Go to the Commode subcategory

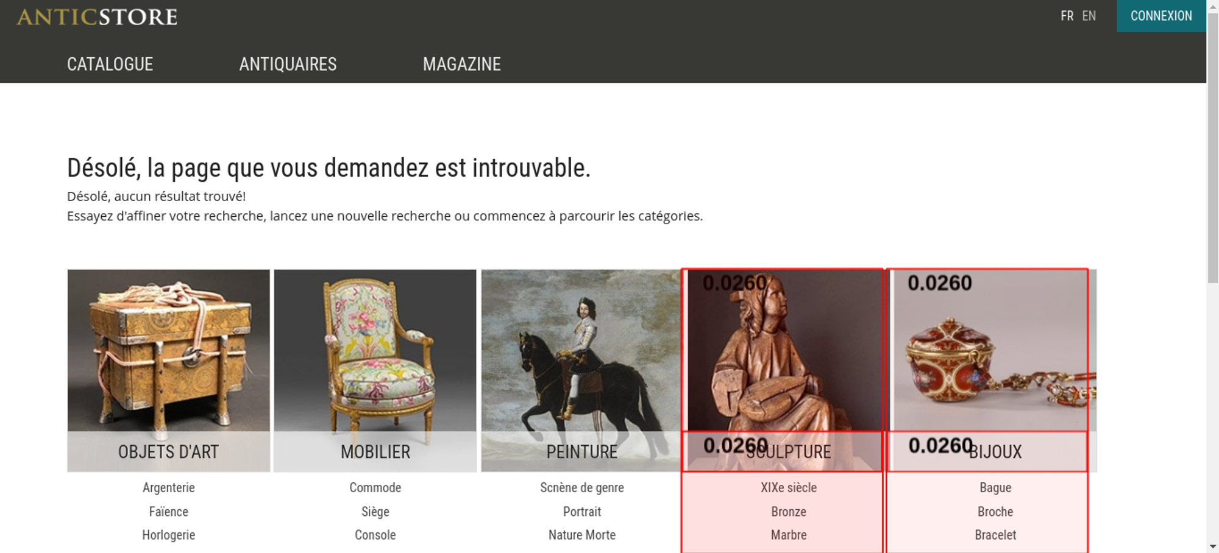[x=375, y=488]
